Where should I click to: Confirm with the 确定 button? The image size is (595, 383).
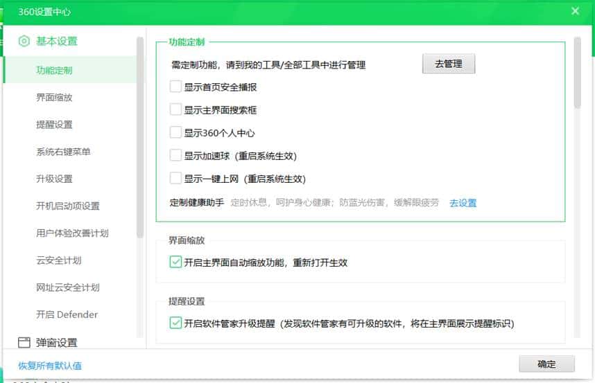click(x=547, y=364)
